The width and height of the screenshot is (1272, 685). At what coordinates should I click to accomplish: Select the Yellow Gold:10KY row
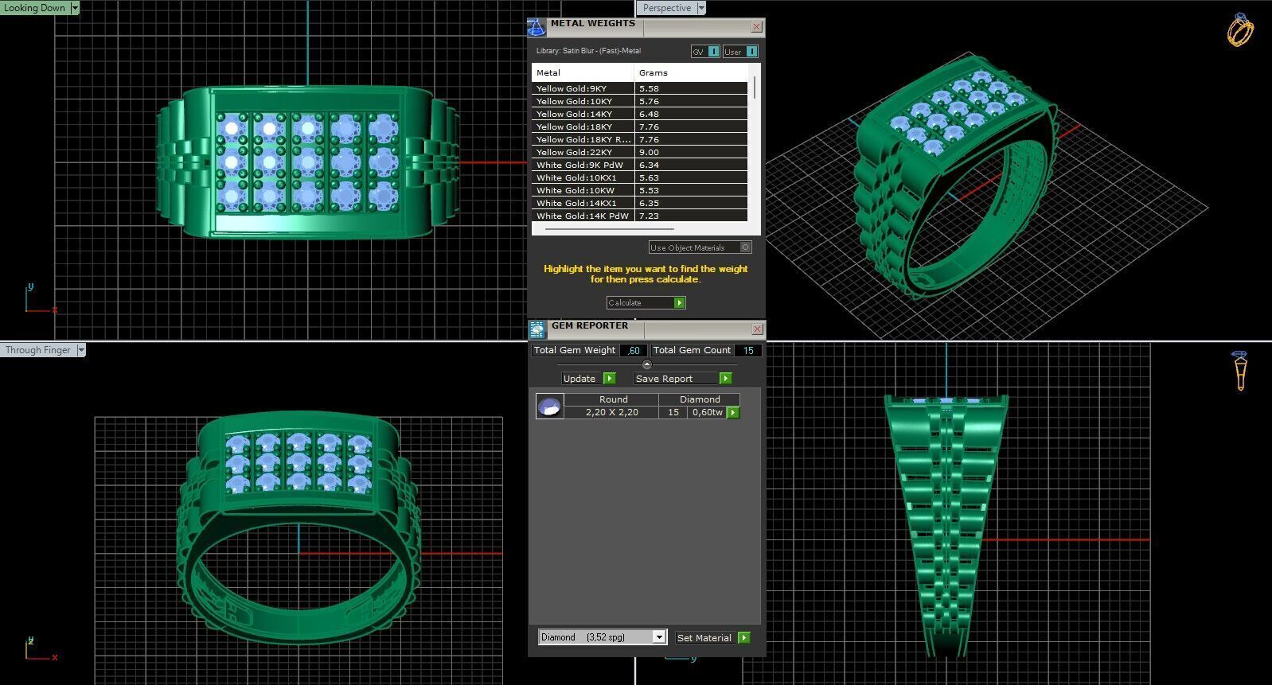click(x=639, y=101)
